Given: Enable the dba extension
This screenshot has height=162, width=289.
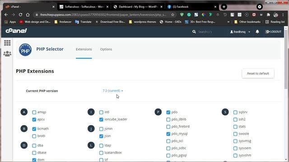Looking at the screenshot, I should [34, 146].
